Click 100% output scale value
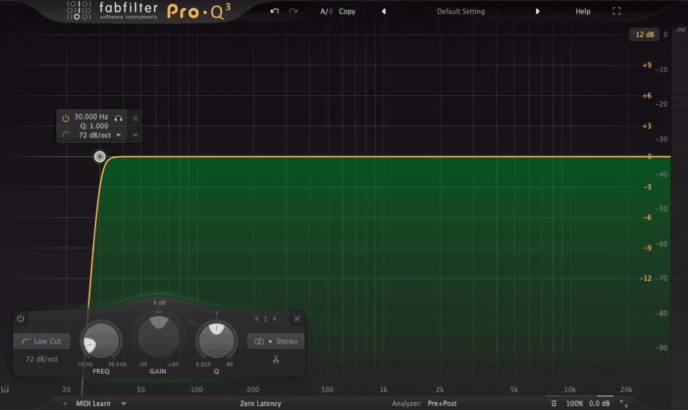 pyautogui.click(x=574, y=403)
